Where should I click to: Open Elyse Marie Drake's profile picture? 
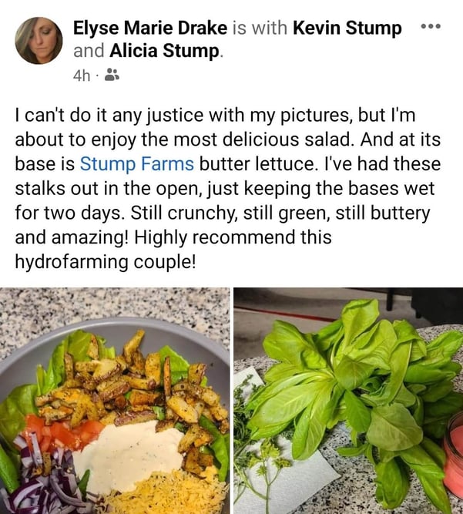[39, 41]
